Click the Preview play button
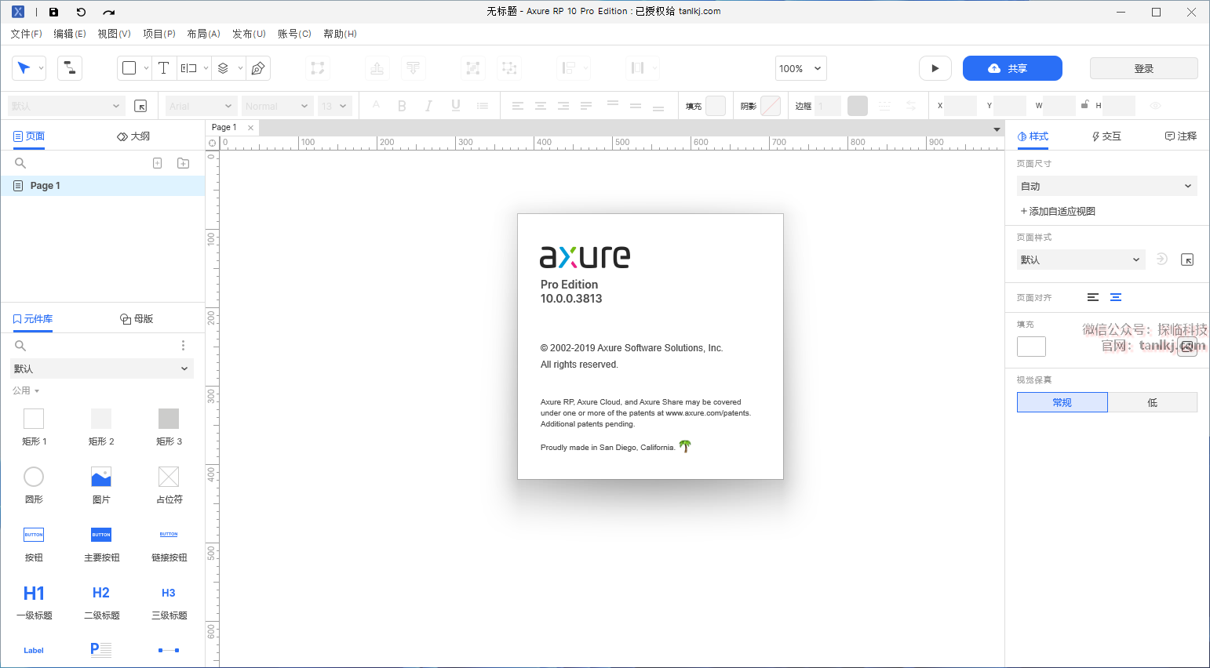The width and height of the screenshot is (1210, 668). pyautogui.click(x=935, y=68)
